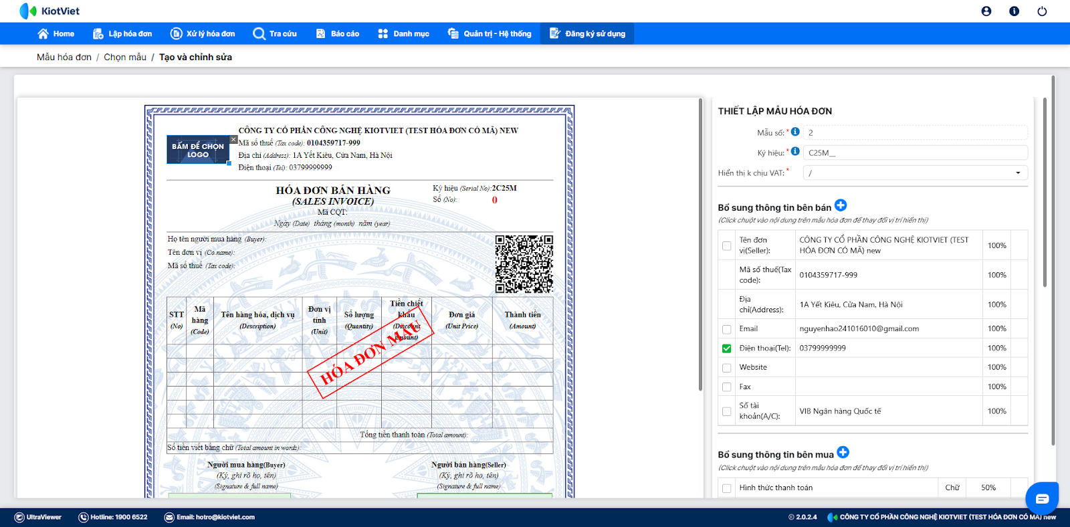This screenshot has height=527, width=1070.
Task: Click the info icon next to Mẫu số
Action: [795, 132]
